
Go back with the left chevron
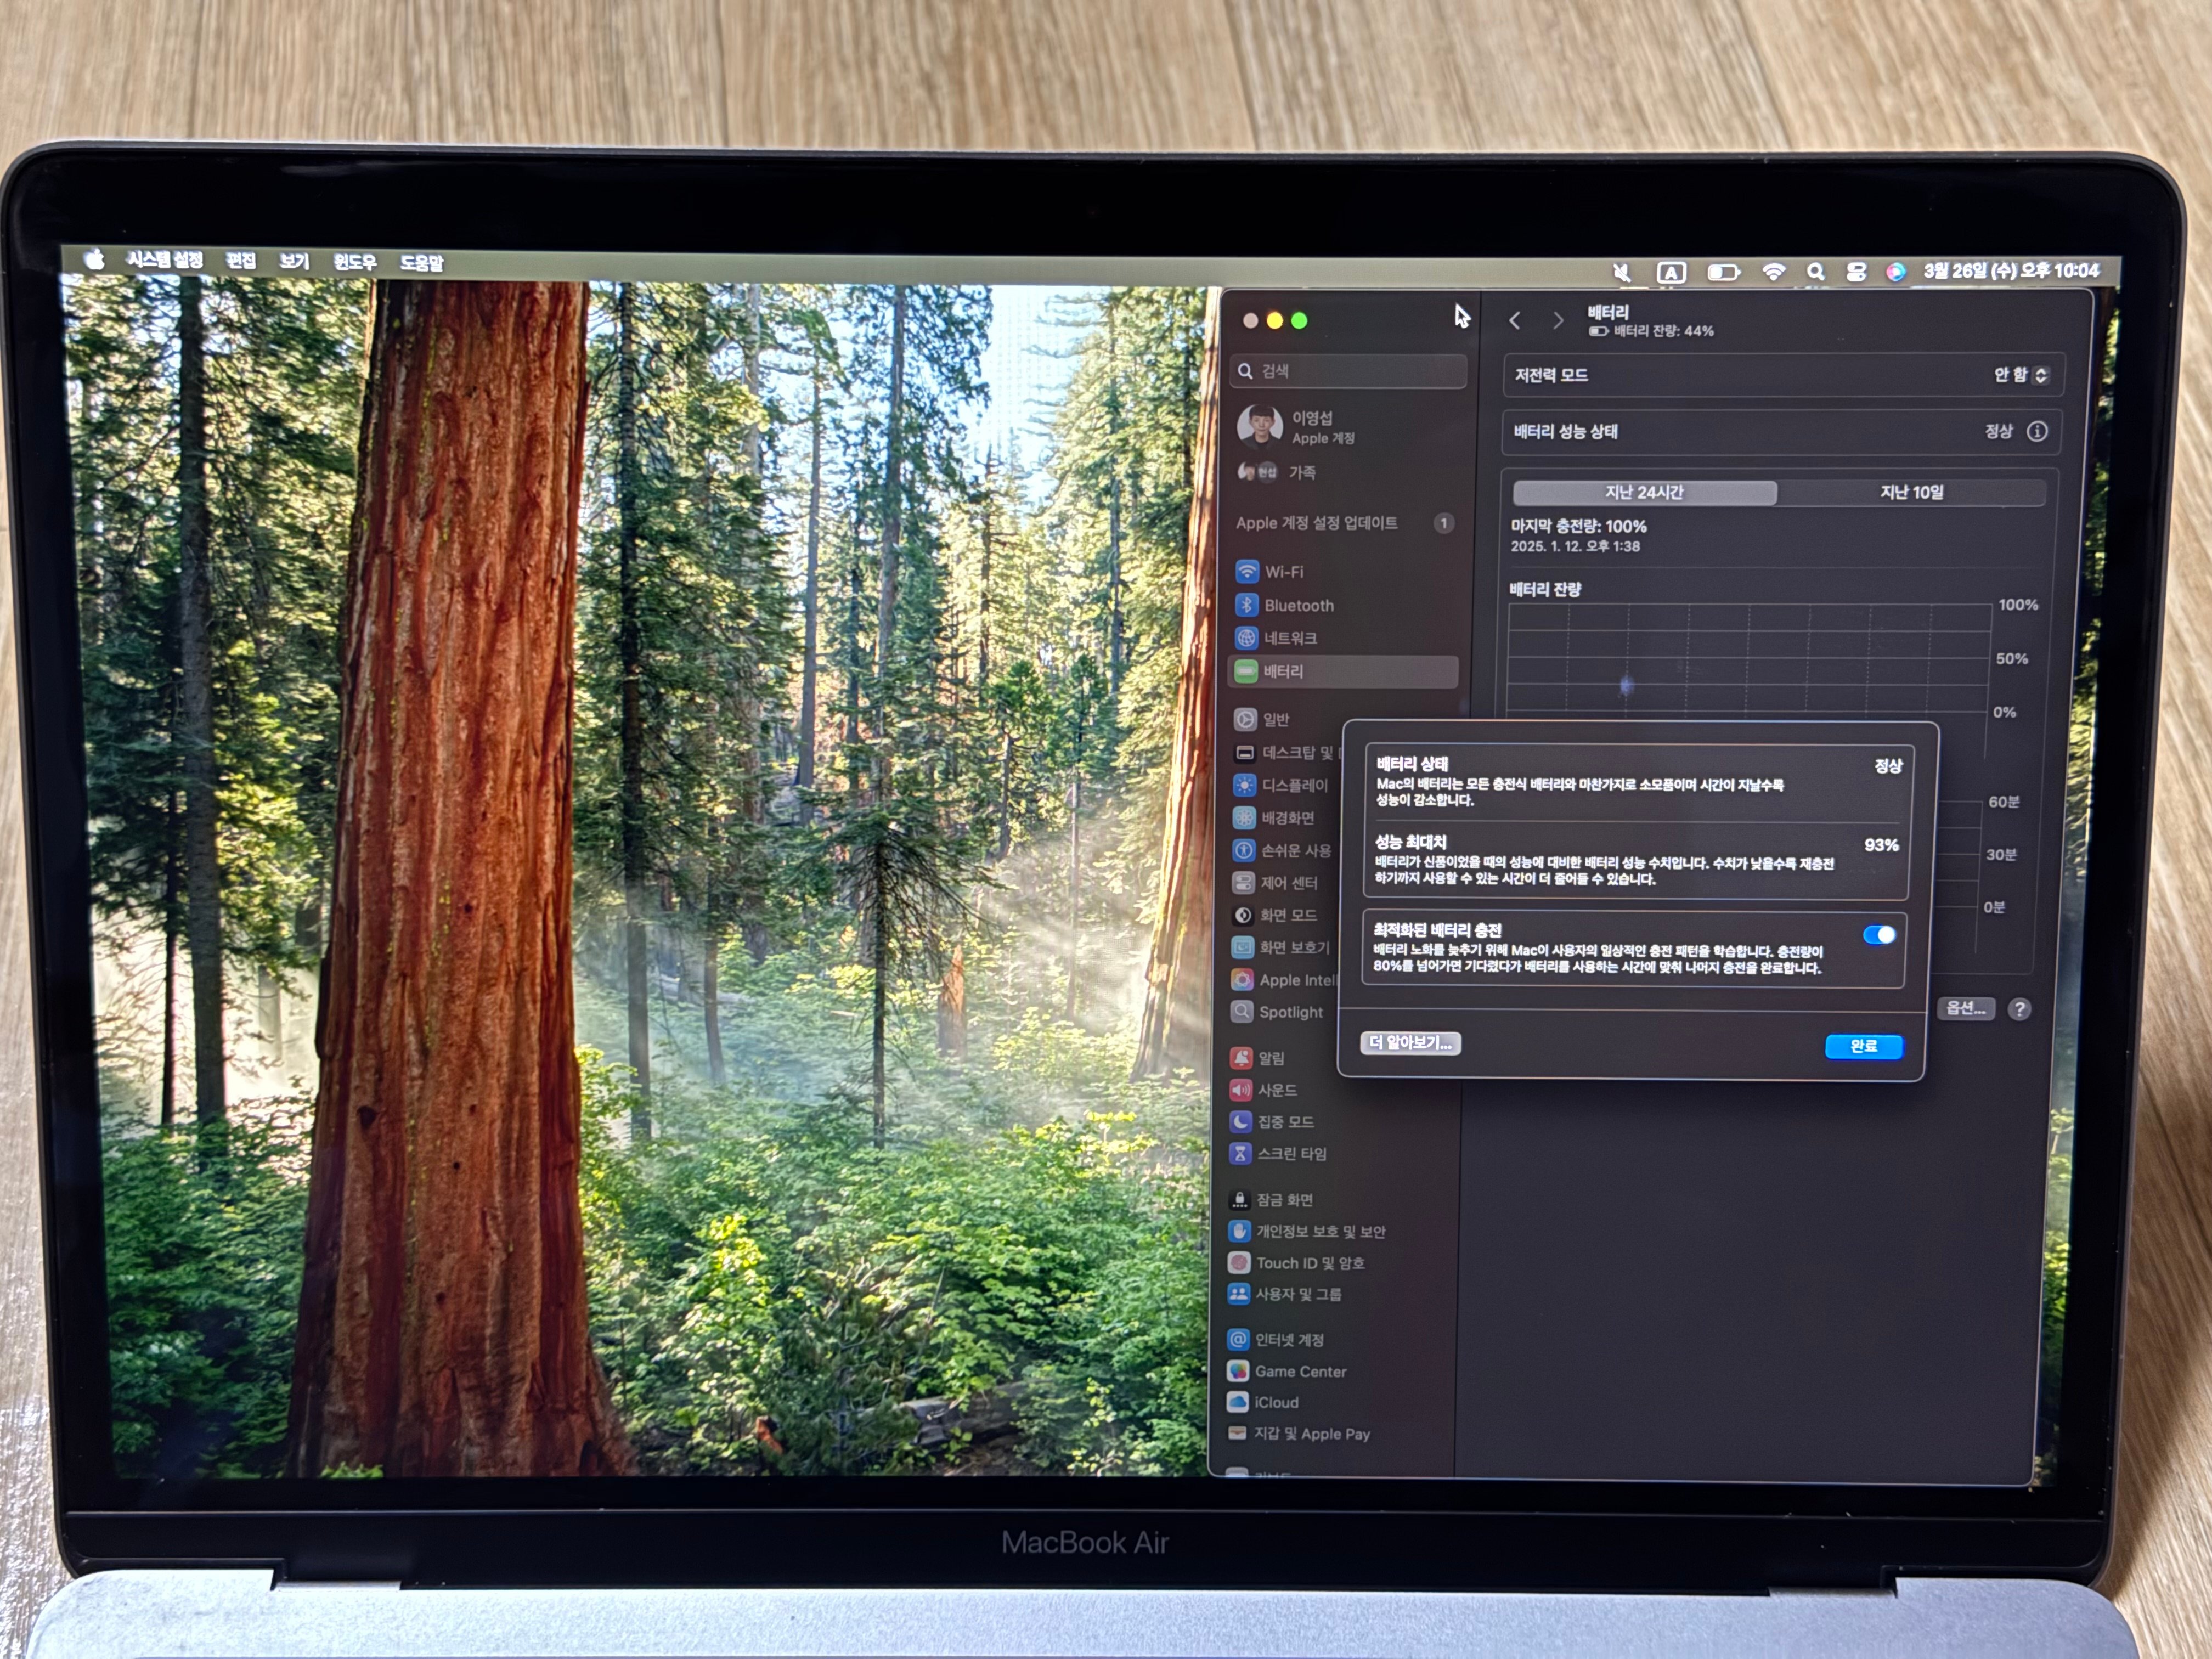click(x=1515, y=320)
